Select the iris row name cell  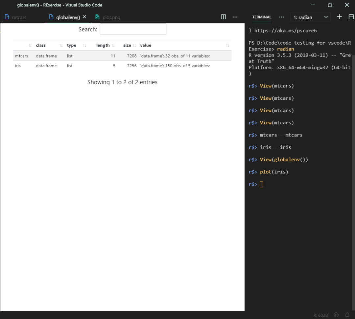point(18,66)
